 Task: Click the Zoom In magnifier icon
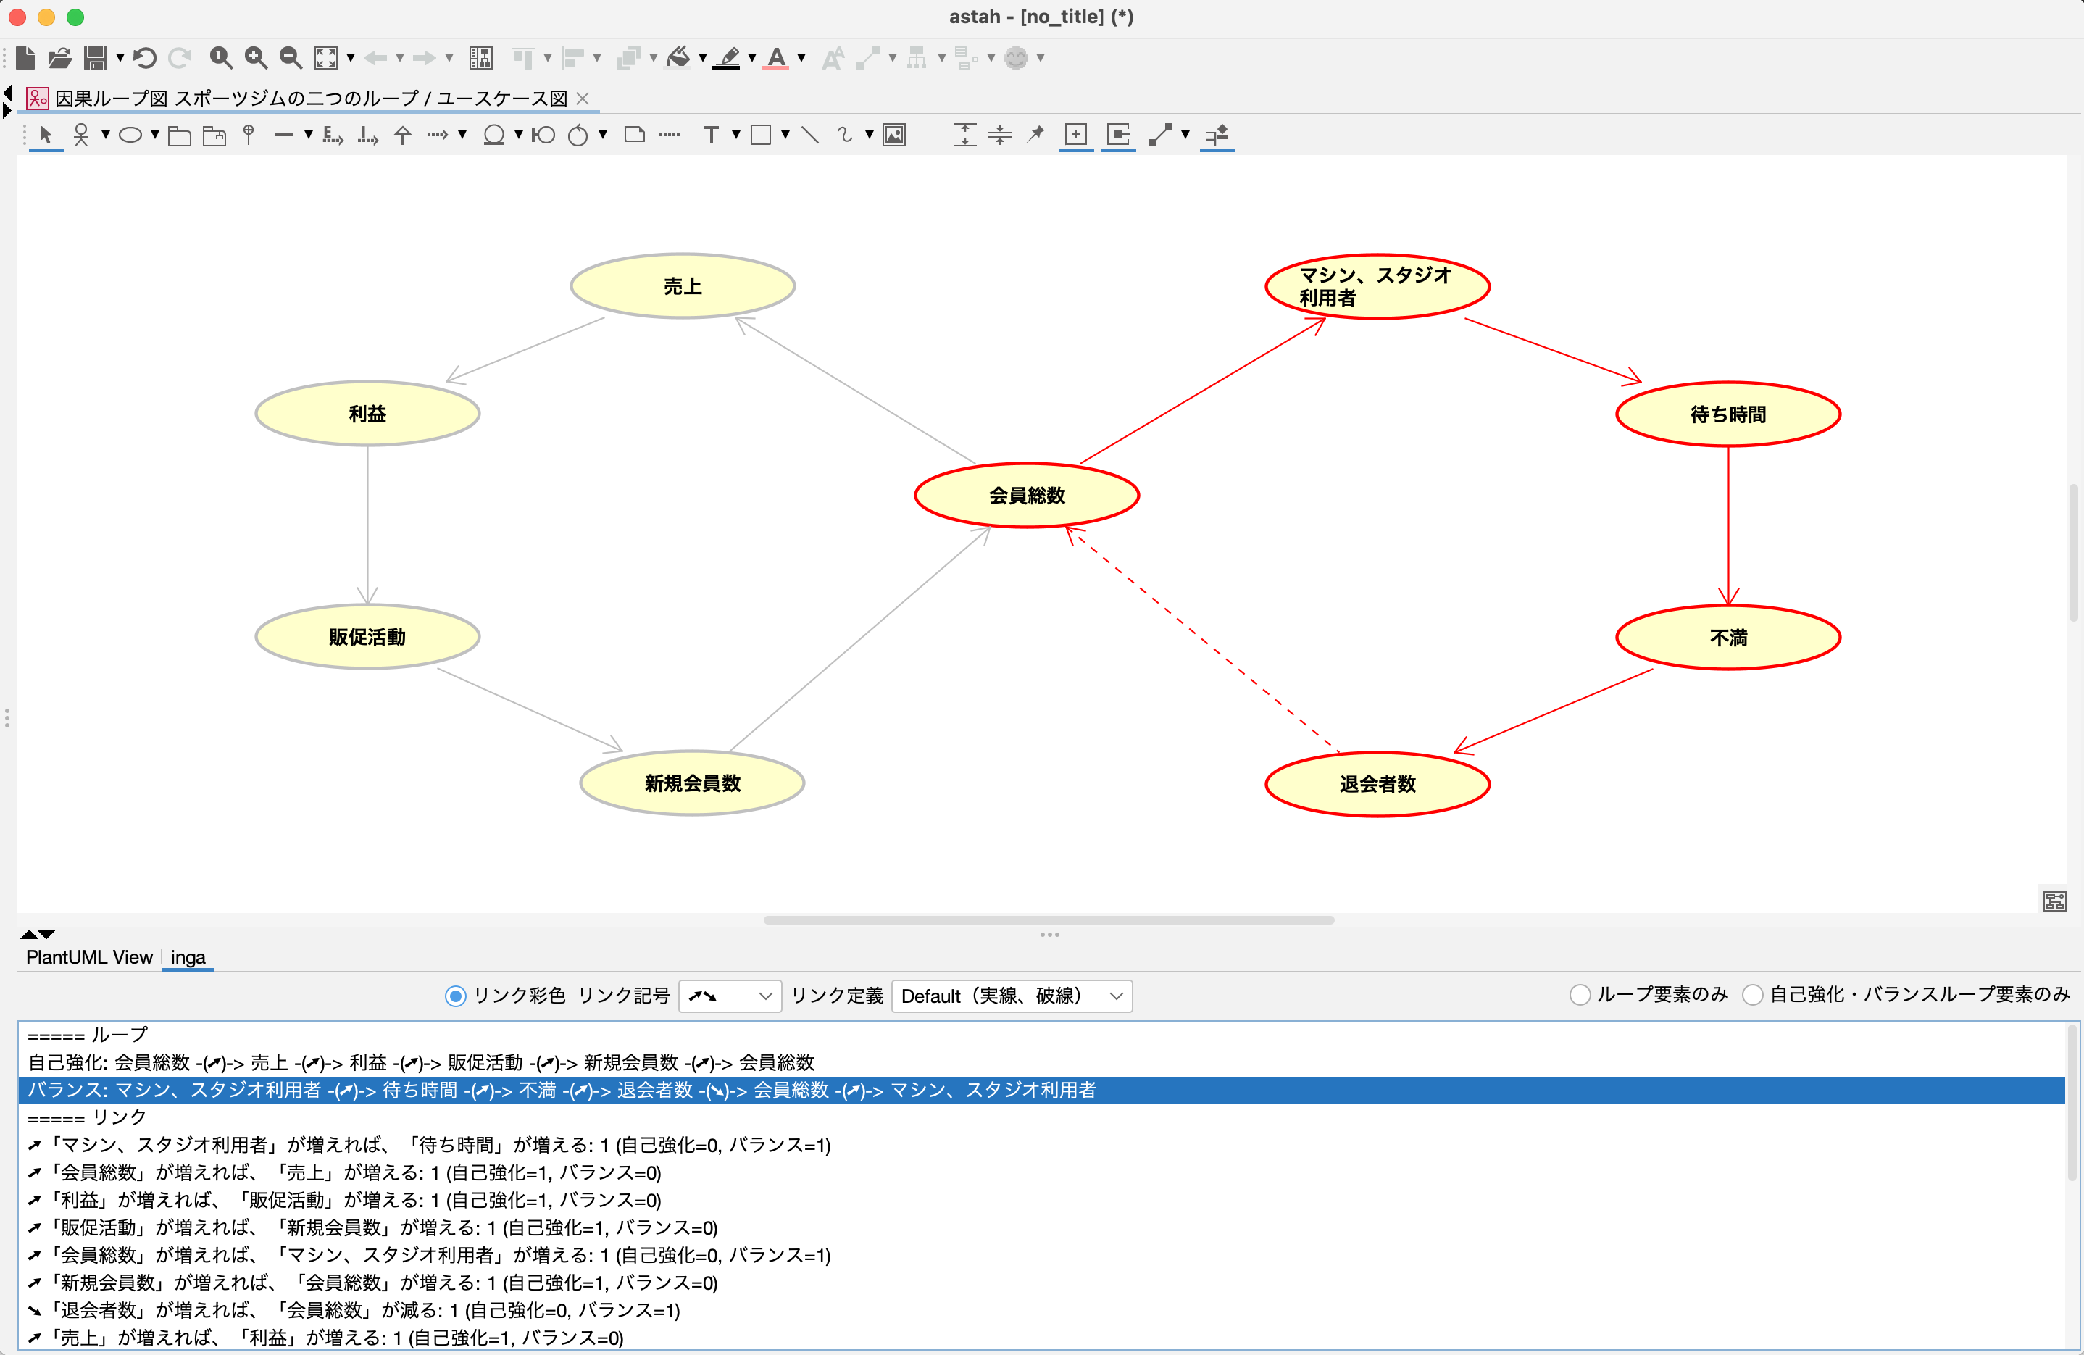(x=256, y=58)
